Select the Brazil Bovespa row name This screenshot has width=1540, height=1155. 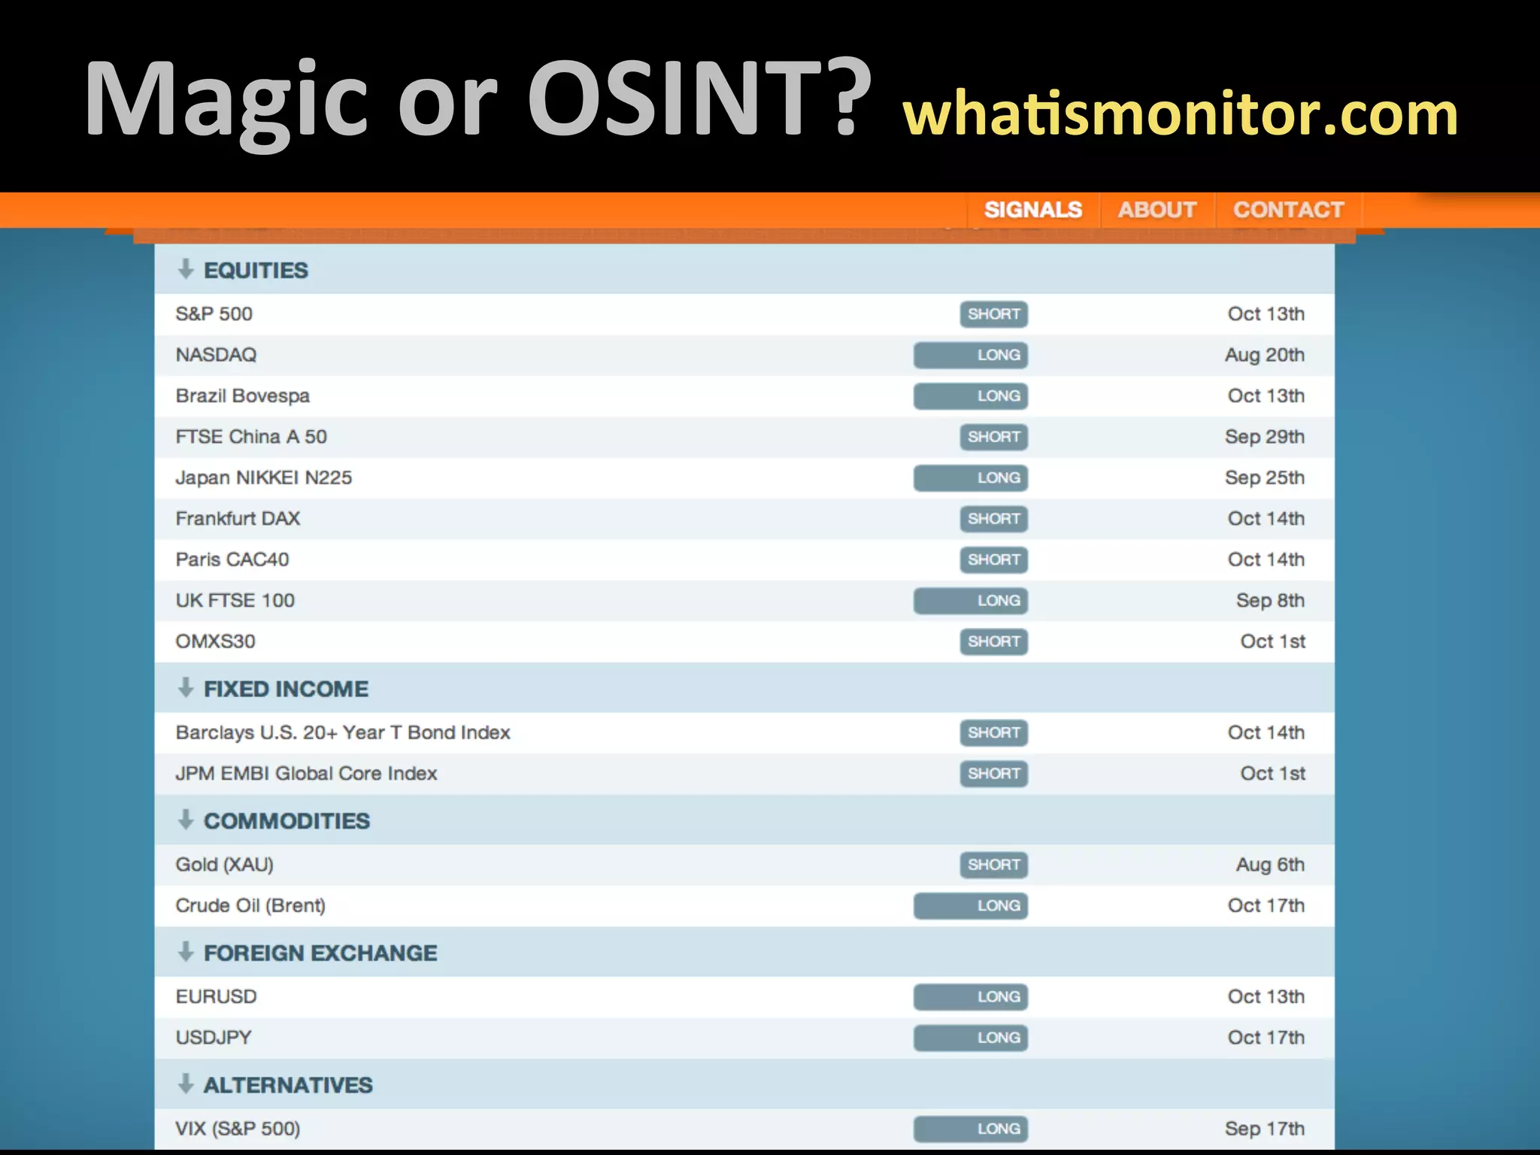(243, 396)
